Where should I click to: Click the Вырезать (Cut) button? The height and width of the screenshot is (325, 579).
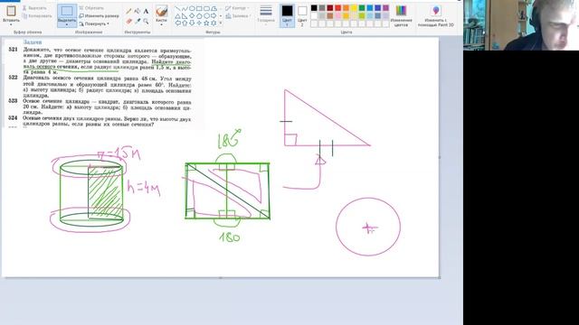click(x=34, y=8)
